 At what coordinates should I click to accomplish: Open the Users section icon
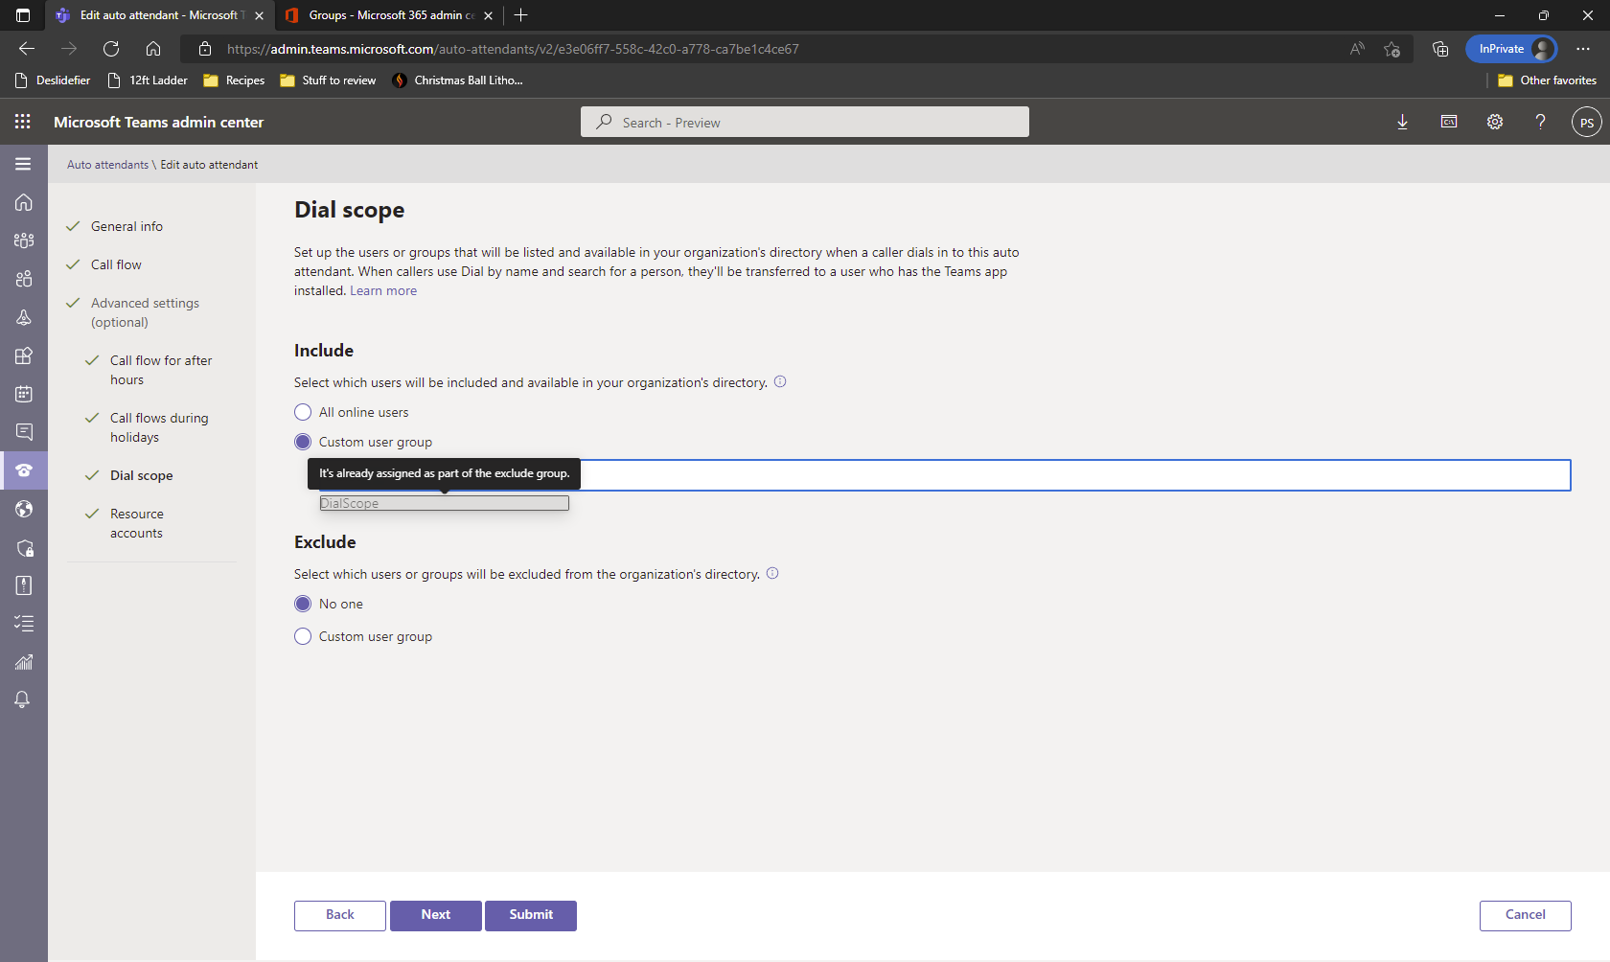[x=24, y=279]
